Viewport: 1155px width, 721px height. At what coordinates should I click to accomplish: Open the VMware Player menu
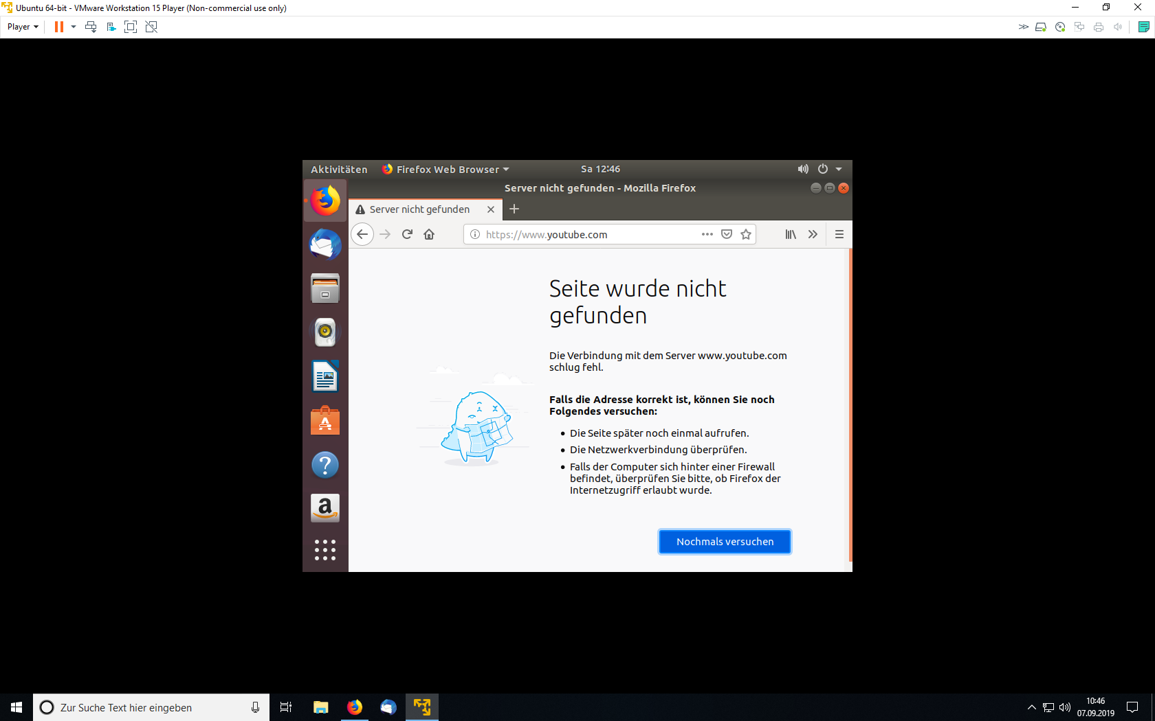point(23,27)
